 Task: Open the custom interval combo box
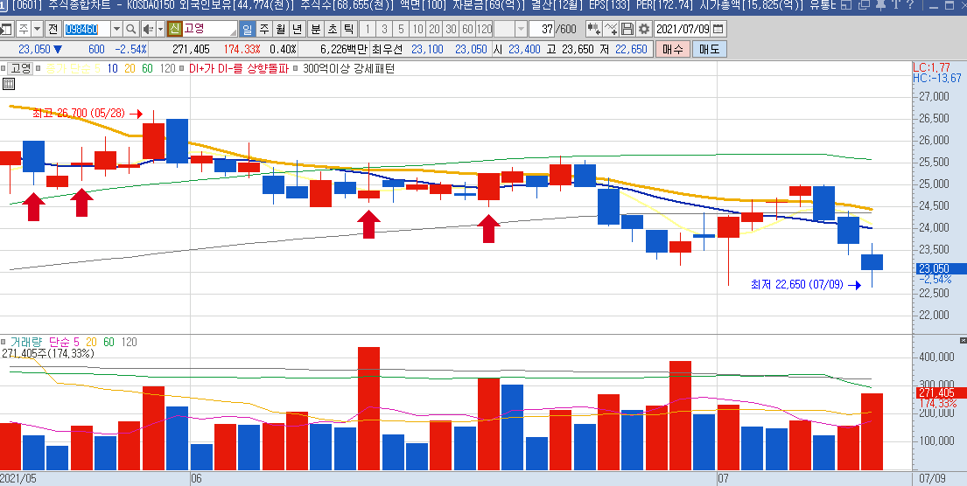click(x=511, y=29)
